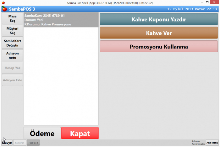Click the empty ticket order list area
Screen dimensions: 220x147
point(61,75)
